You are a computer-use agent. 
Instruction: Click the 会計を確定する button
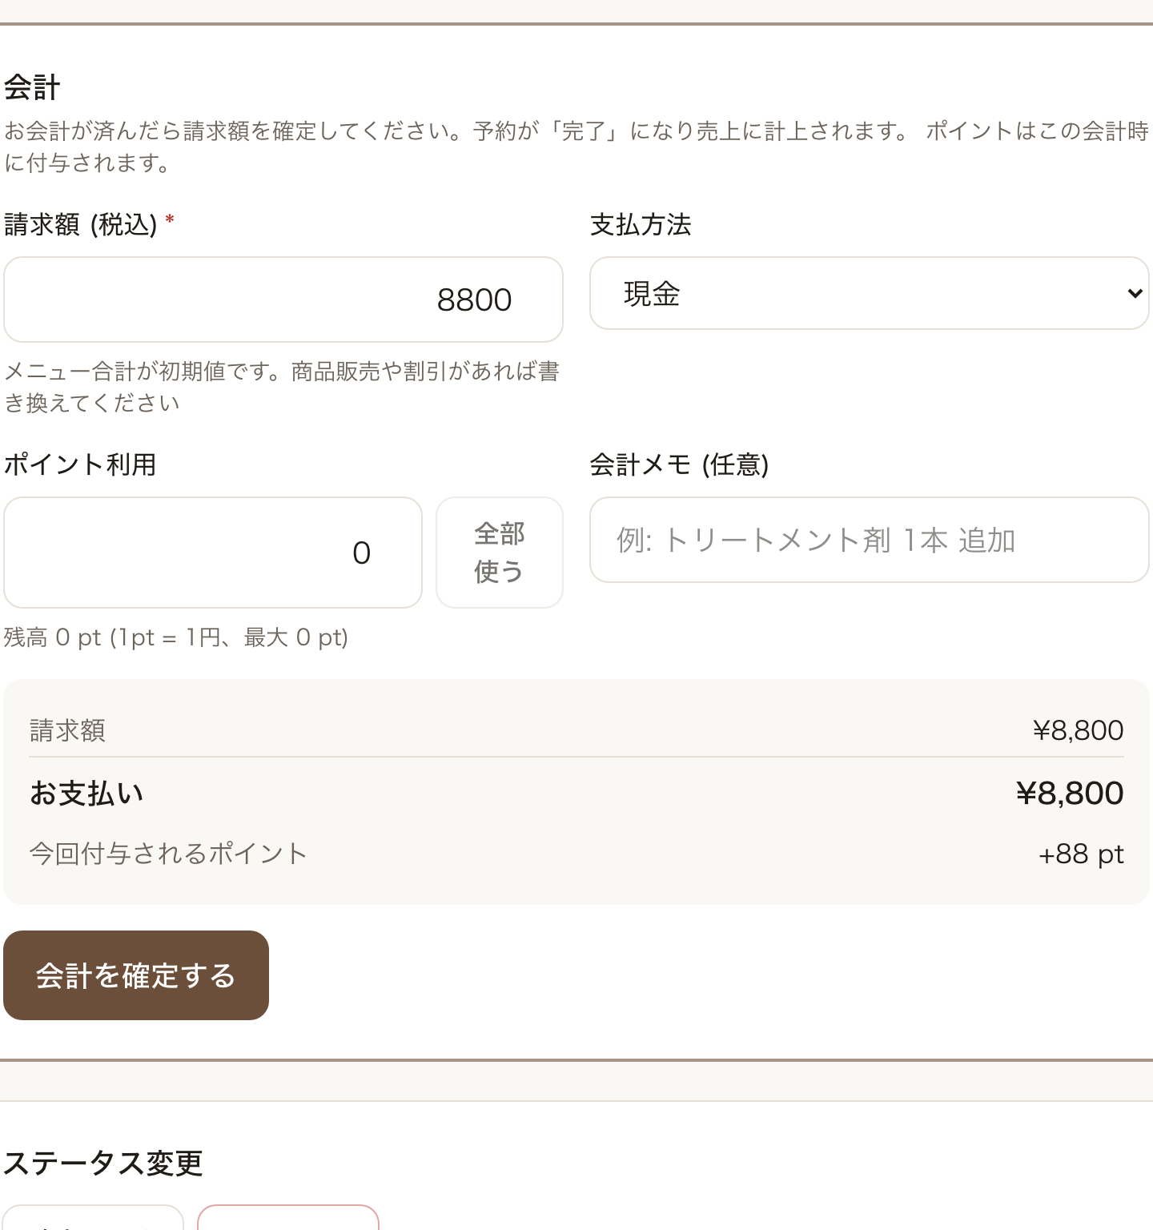point(136,975)
